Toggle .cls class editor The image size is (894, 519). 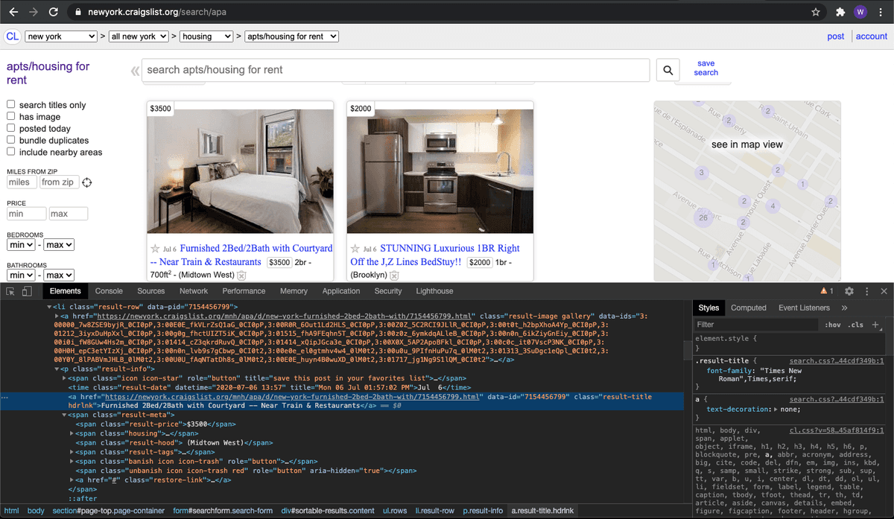click(x=857, y=325)
